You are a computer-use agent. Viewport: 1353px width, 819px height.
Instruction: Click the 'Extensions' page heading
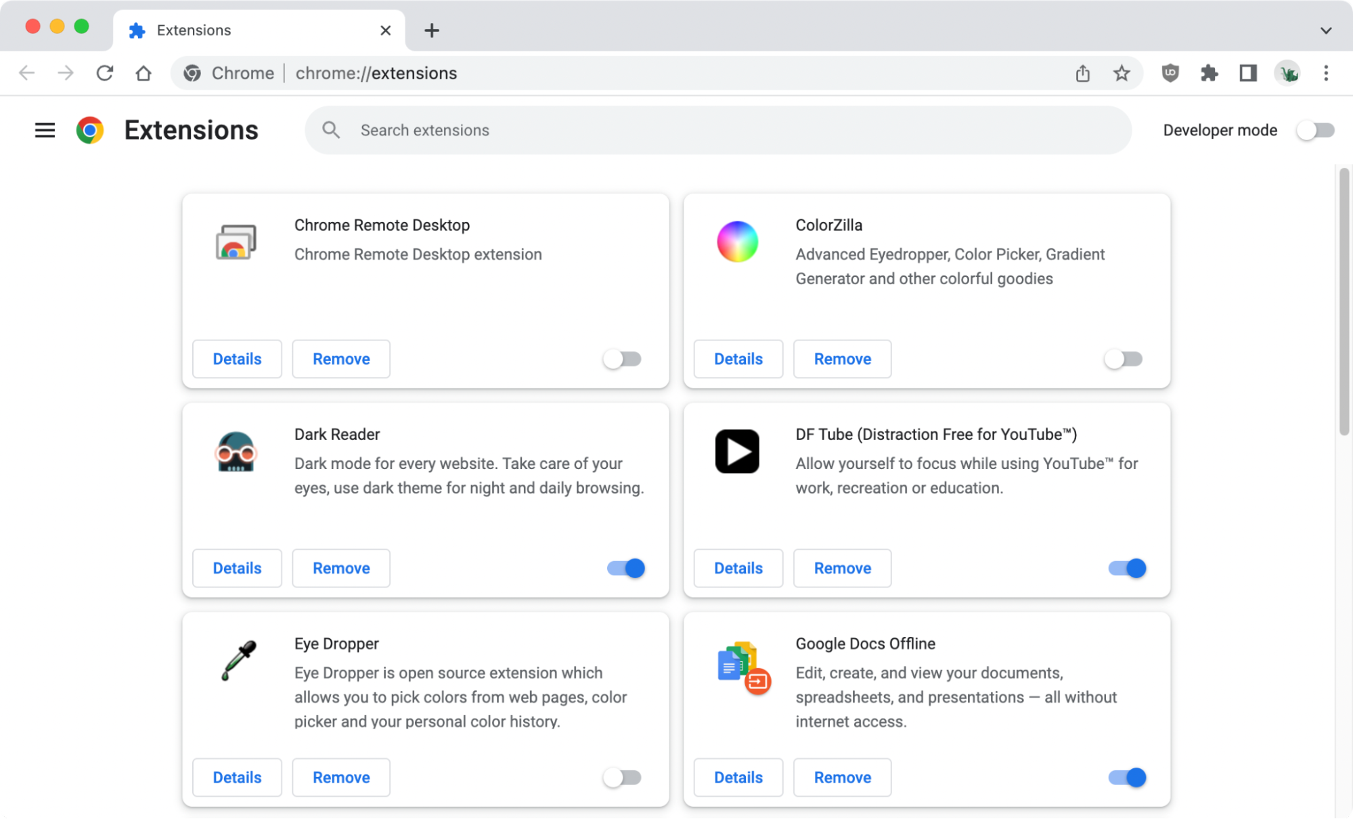click(192, 130)
